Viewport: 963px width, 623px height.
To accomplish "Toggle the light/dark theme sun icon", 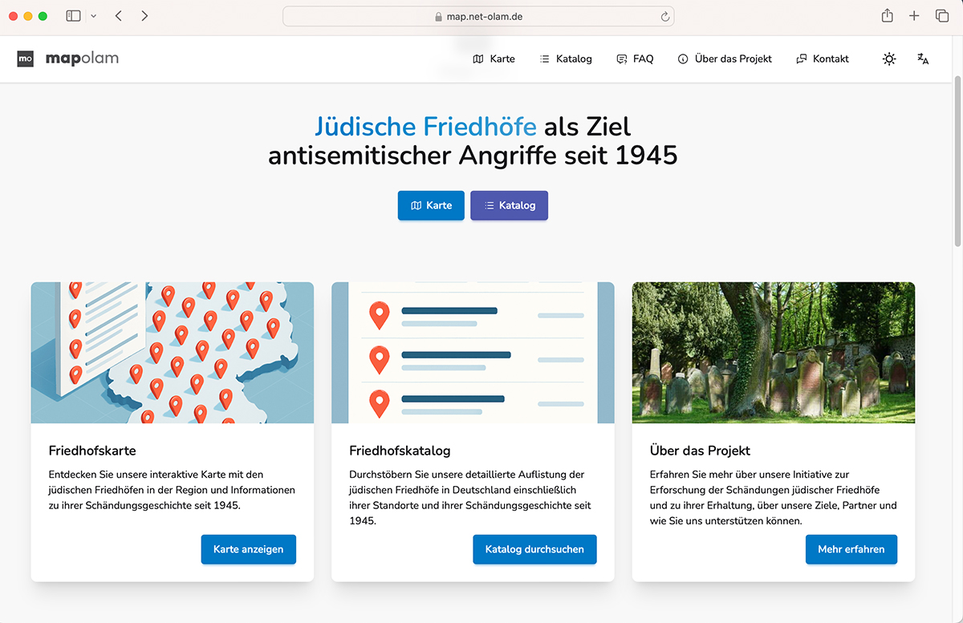I will [x=888, y=59].
